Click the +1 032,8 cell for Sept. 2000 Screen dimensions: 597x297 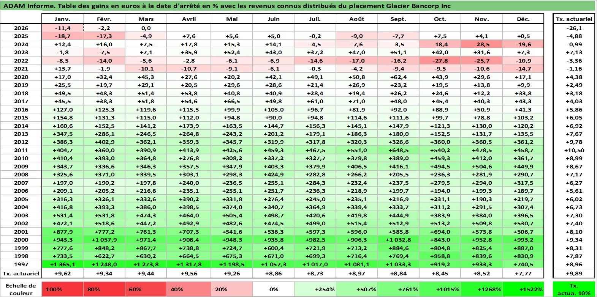pyautogui.click(x=398, y=240)
